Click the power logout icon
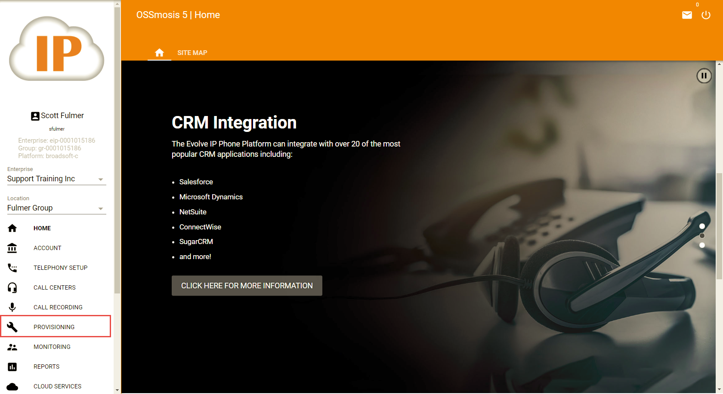The width and height of the screenshot is (723, 394). [x=706, y=15]
